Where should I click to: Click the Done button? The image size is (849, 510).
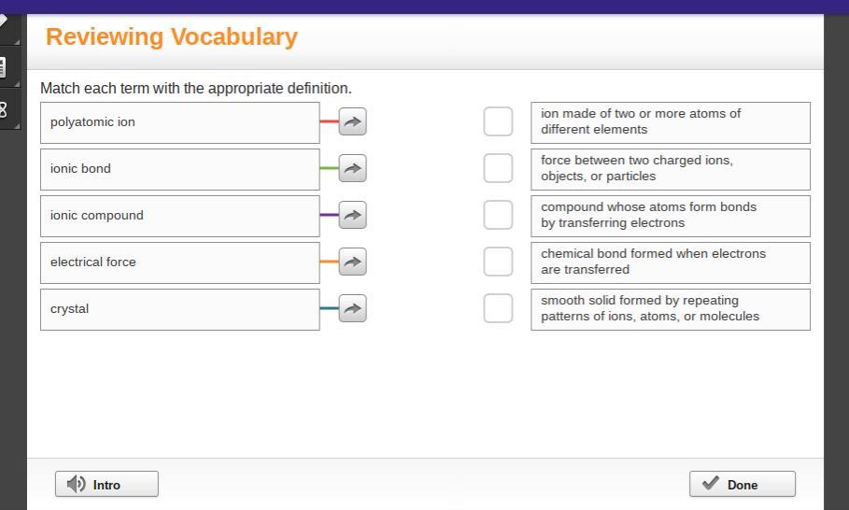click(x=742, y=484)
